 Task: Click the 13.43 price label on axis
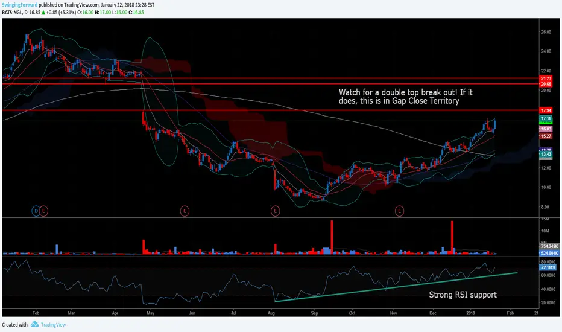click(546, 155)
